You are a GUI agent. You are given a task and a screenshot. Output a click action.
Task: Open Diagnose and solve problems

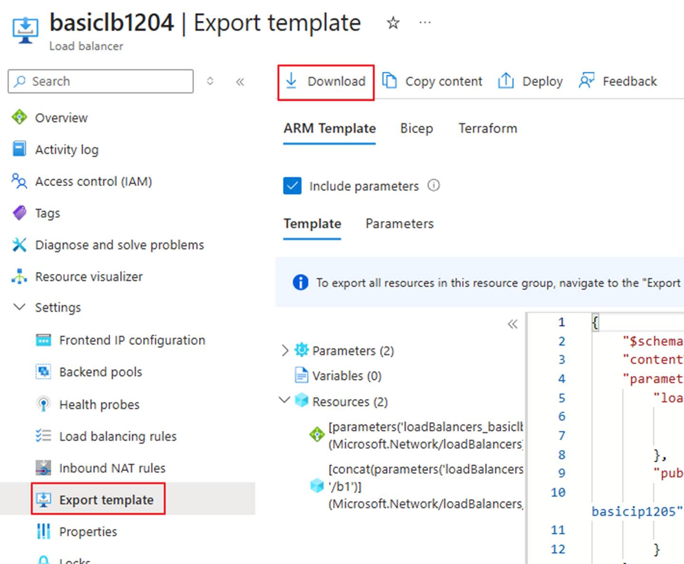tap(119, 245)
